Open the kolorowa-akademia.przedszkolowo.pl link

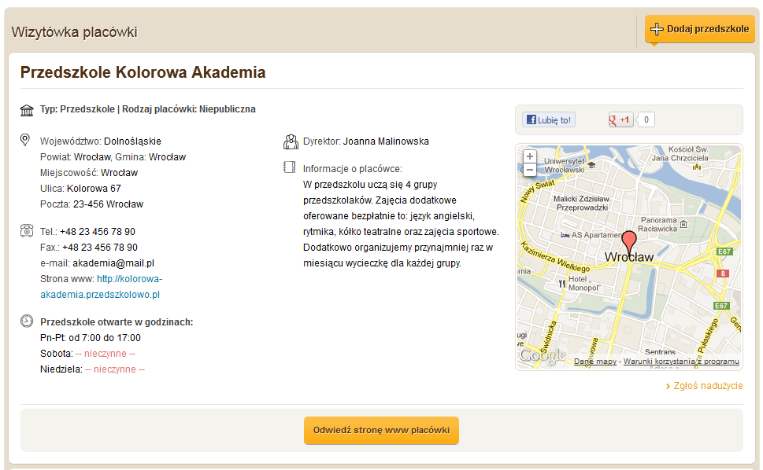click(102, 286)
